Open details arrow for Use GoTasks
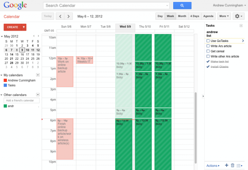 point(243,41)
